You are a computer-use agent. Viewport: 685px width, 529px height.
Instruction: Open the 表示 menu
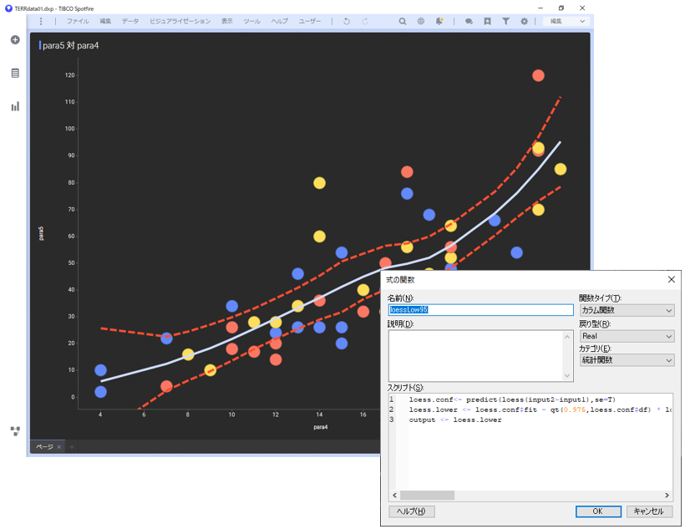click(226, 21)
